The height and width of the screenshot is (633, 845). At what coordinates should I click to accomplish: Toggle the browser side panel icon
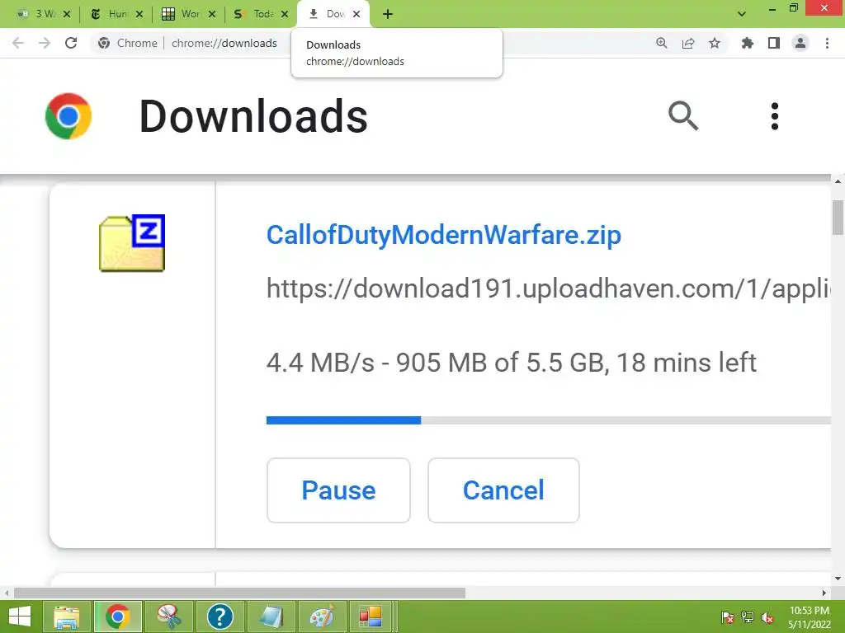774,43
